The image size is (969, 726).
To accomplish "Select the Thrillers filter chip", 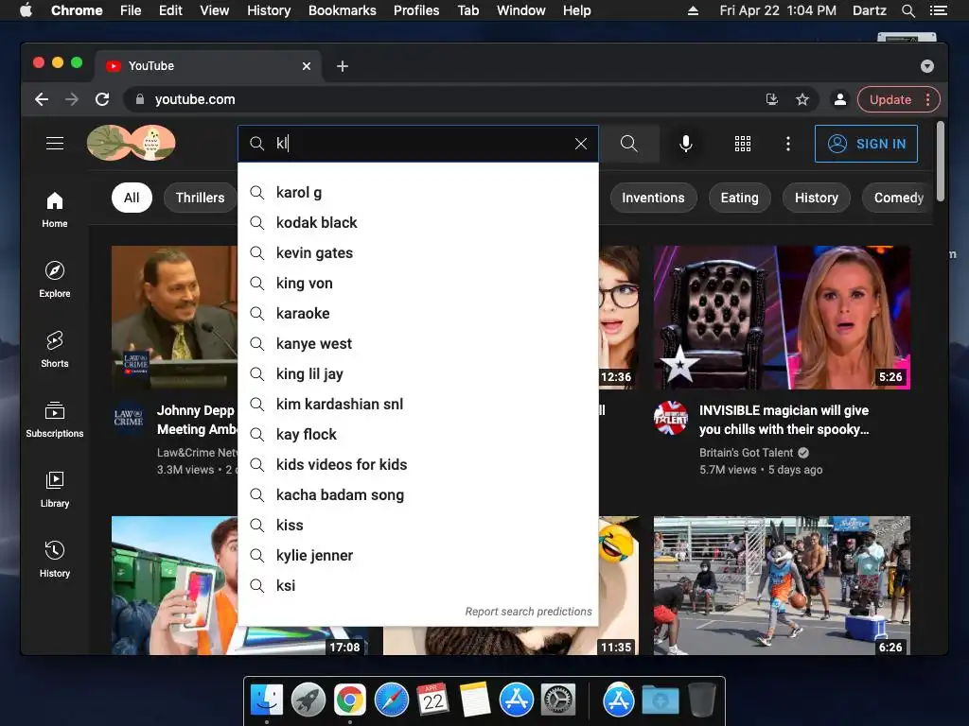I will (x=201, y=198).
